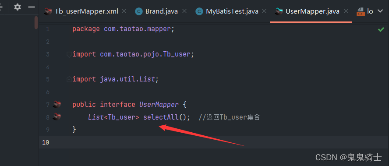Click the class icon on MyBatisTest.java tab
This screenshot has height=166, width=389.
click(x=199, y=11)
